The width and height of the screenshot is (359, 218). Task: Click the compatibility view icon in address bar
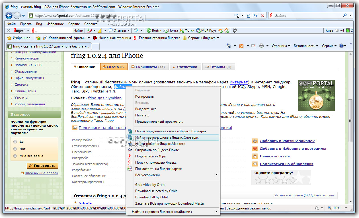coord(249,16)
